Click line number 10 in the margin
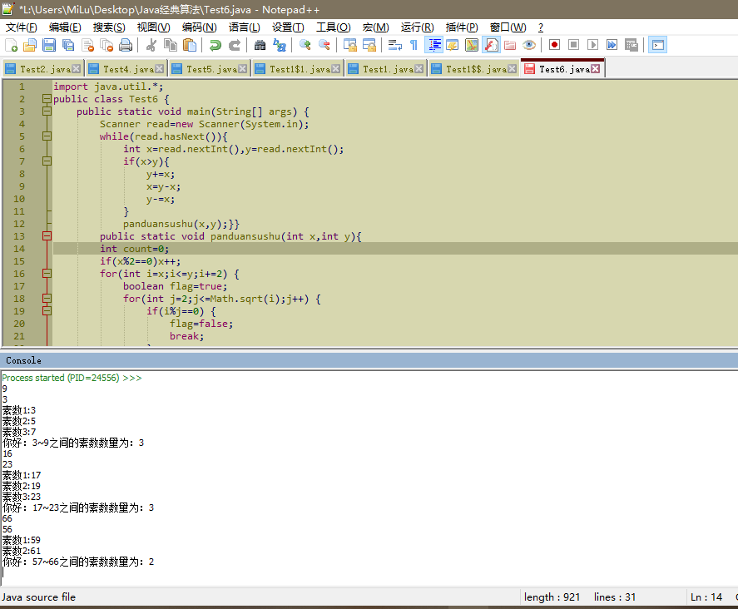Image resolution: width=738 pixels, height=609 pixels. coord(19,199)
